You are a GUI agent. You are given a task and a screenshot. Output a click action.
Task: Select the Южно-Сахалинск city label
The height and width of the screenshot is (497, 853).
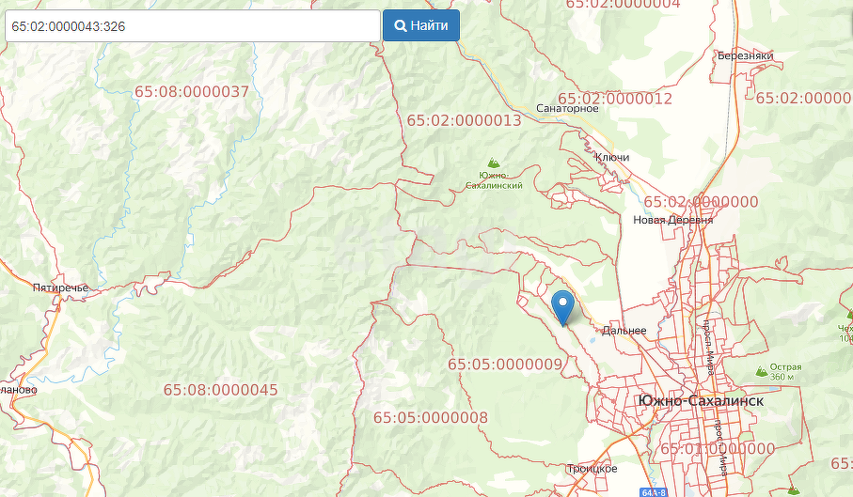[700, 401]
